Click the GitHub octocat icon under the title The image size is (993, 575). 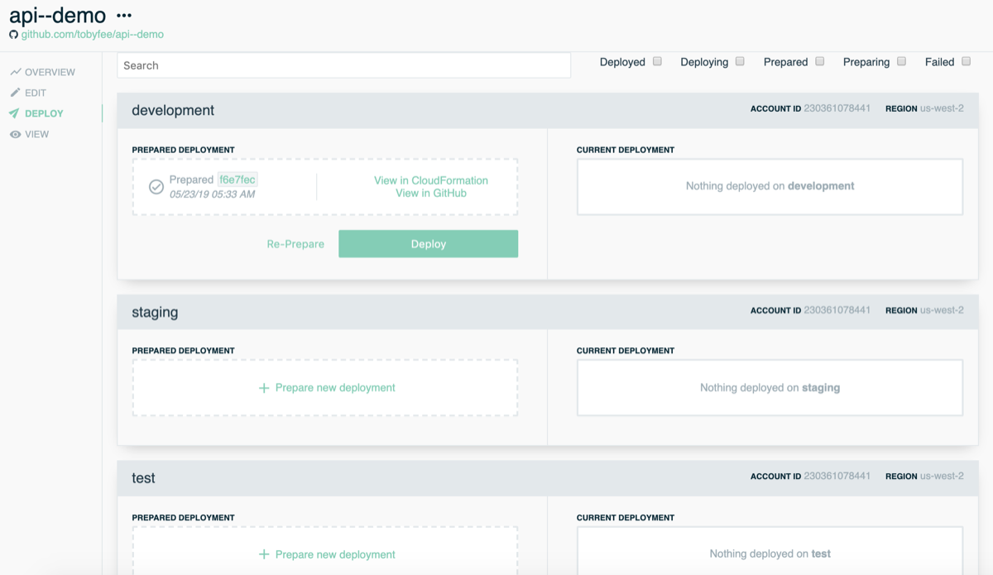click(13, 35)
